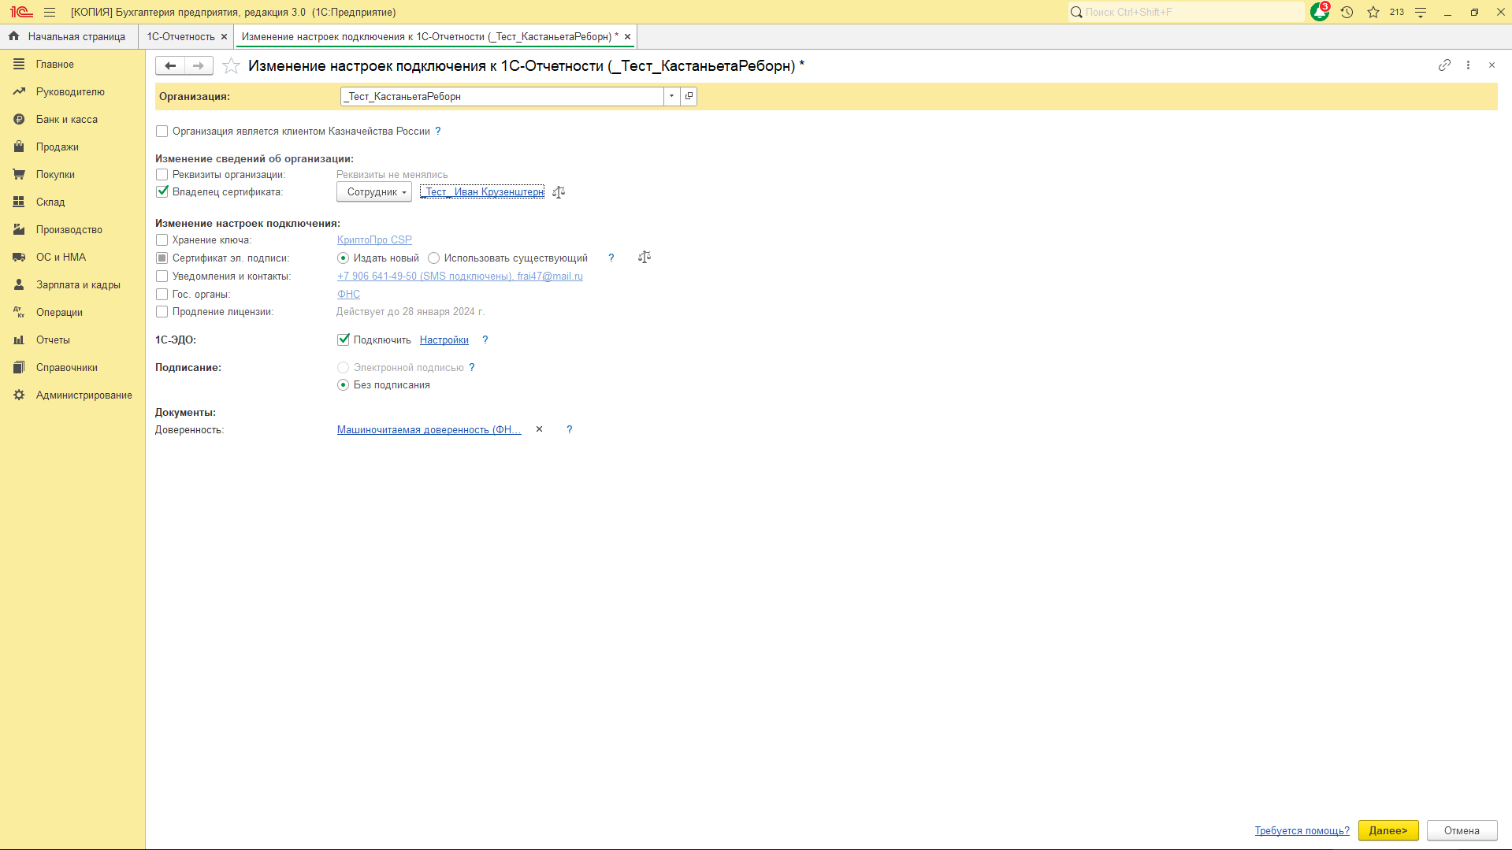Select Использовать существующий radio button
The image size is (1512, 850).
(433, 258)
